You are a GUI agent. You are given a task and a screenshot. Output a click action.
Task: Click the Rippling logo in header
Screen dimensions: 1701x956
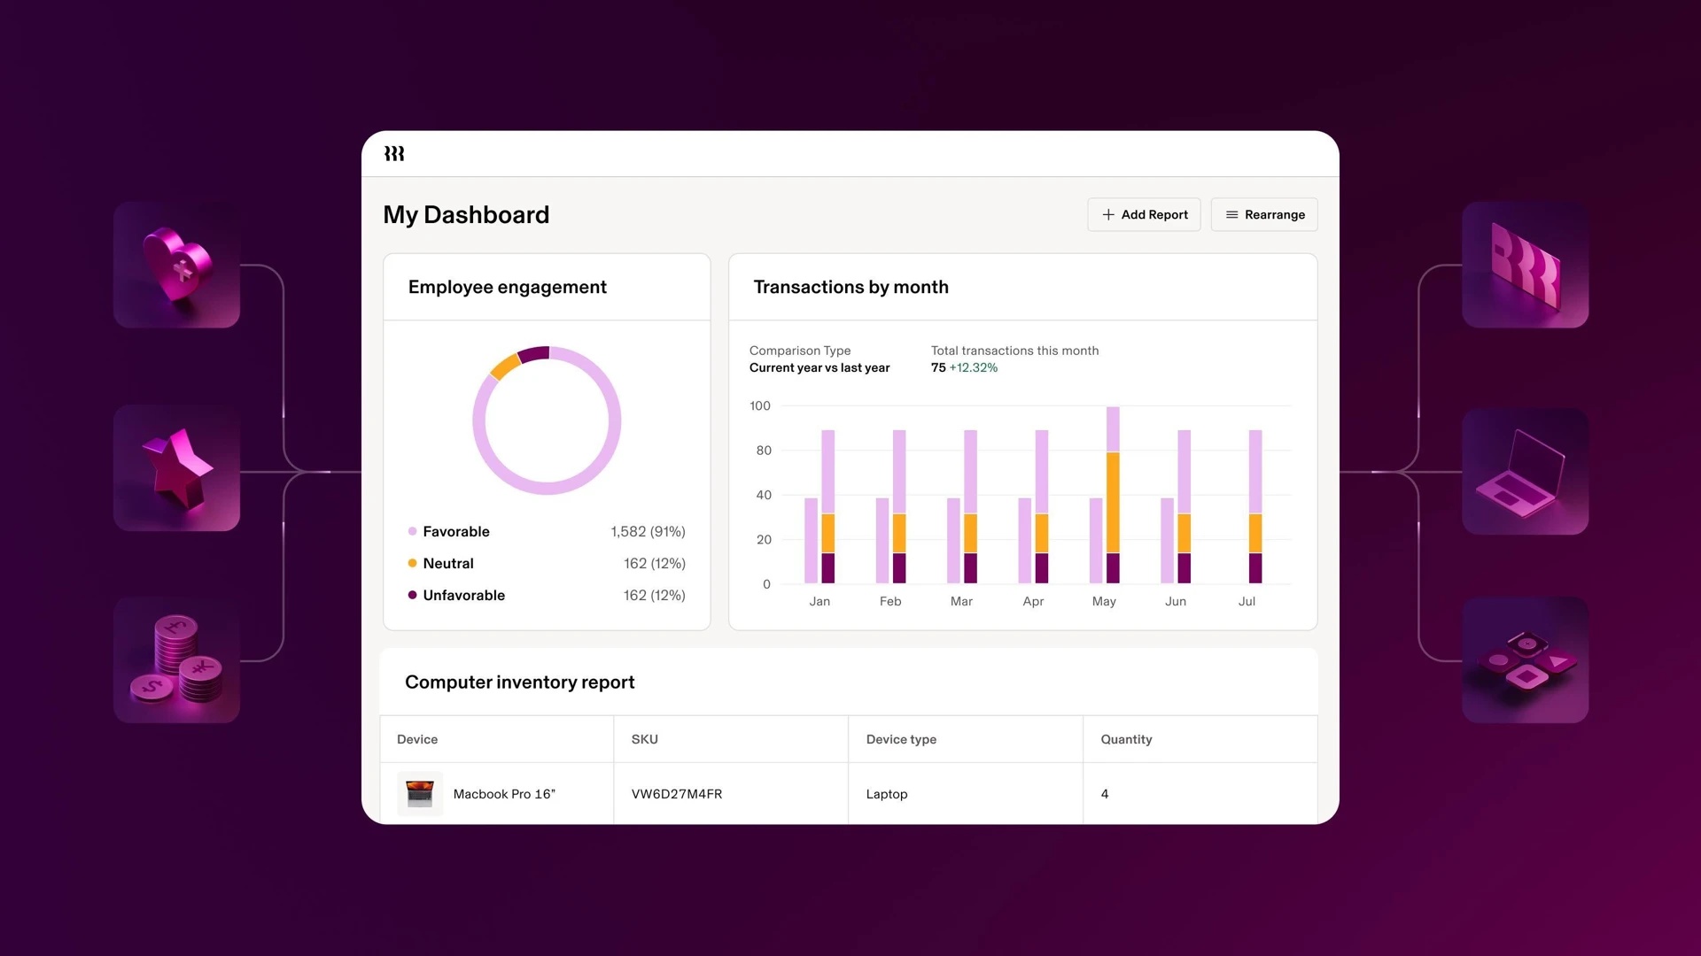pyautogui.click(x=394, y=154)
